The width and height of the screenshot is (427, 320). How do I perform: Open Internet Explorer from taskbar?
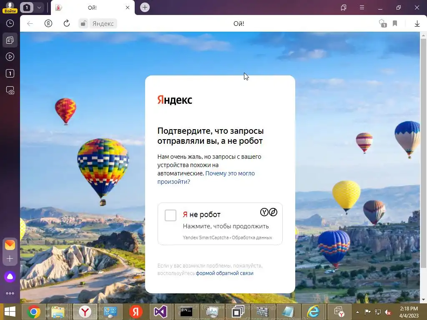point(314,312)
